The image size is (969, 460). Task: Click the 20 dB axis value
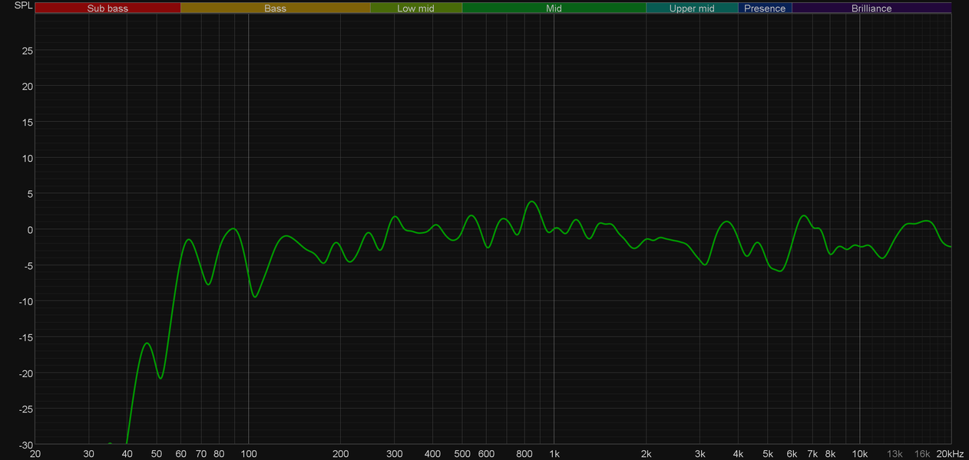click(26, 87)
